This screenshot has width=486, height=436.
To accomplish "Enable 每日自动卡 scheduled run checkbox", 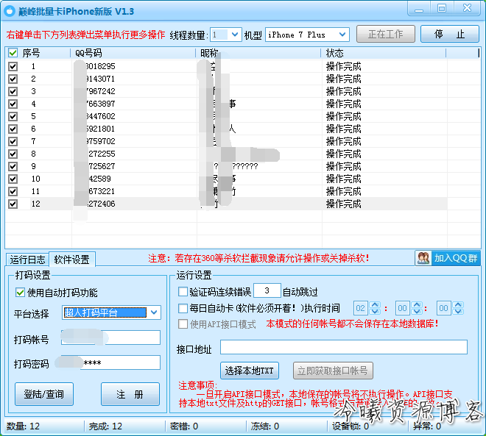I will 183,308.
